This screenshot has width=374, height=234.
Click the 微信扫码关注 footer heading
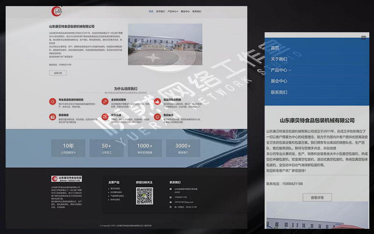(144, 182)
